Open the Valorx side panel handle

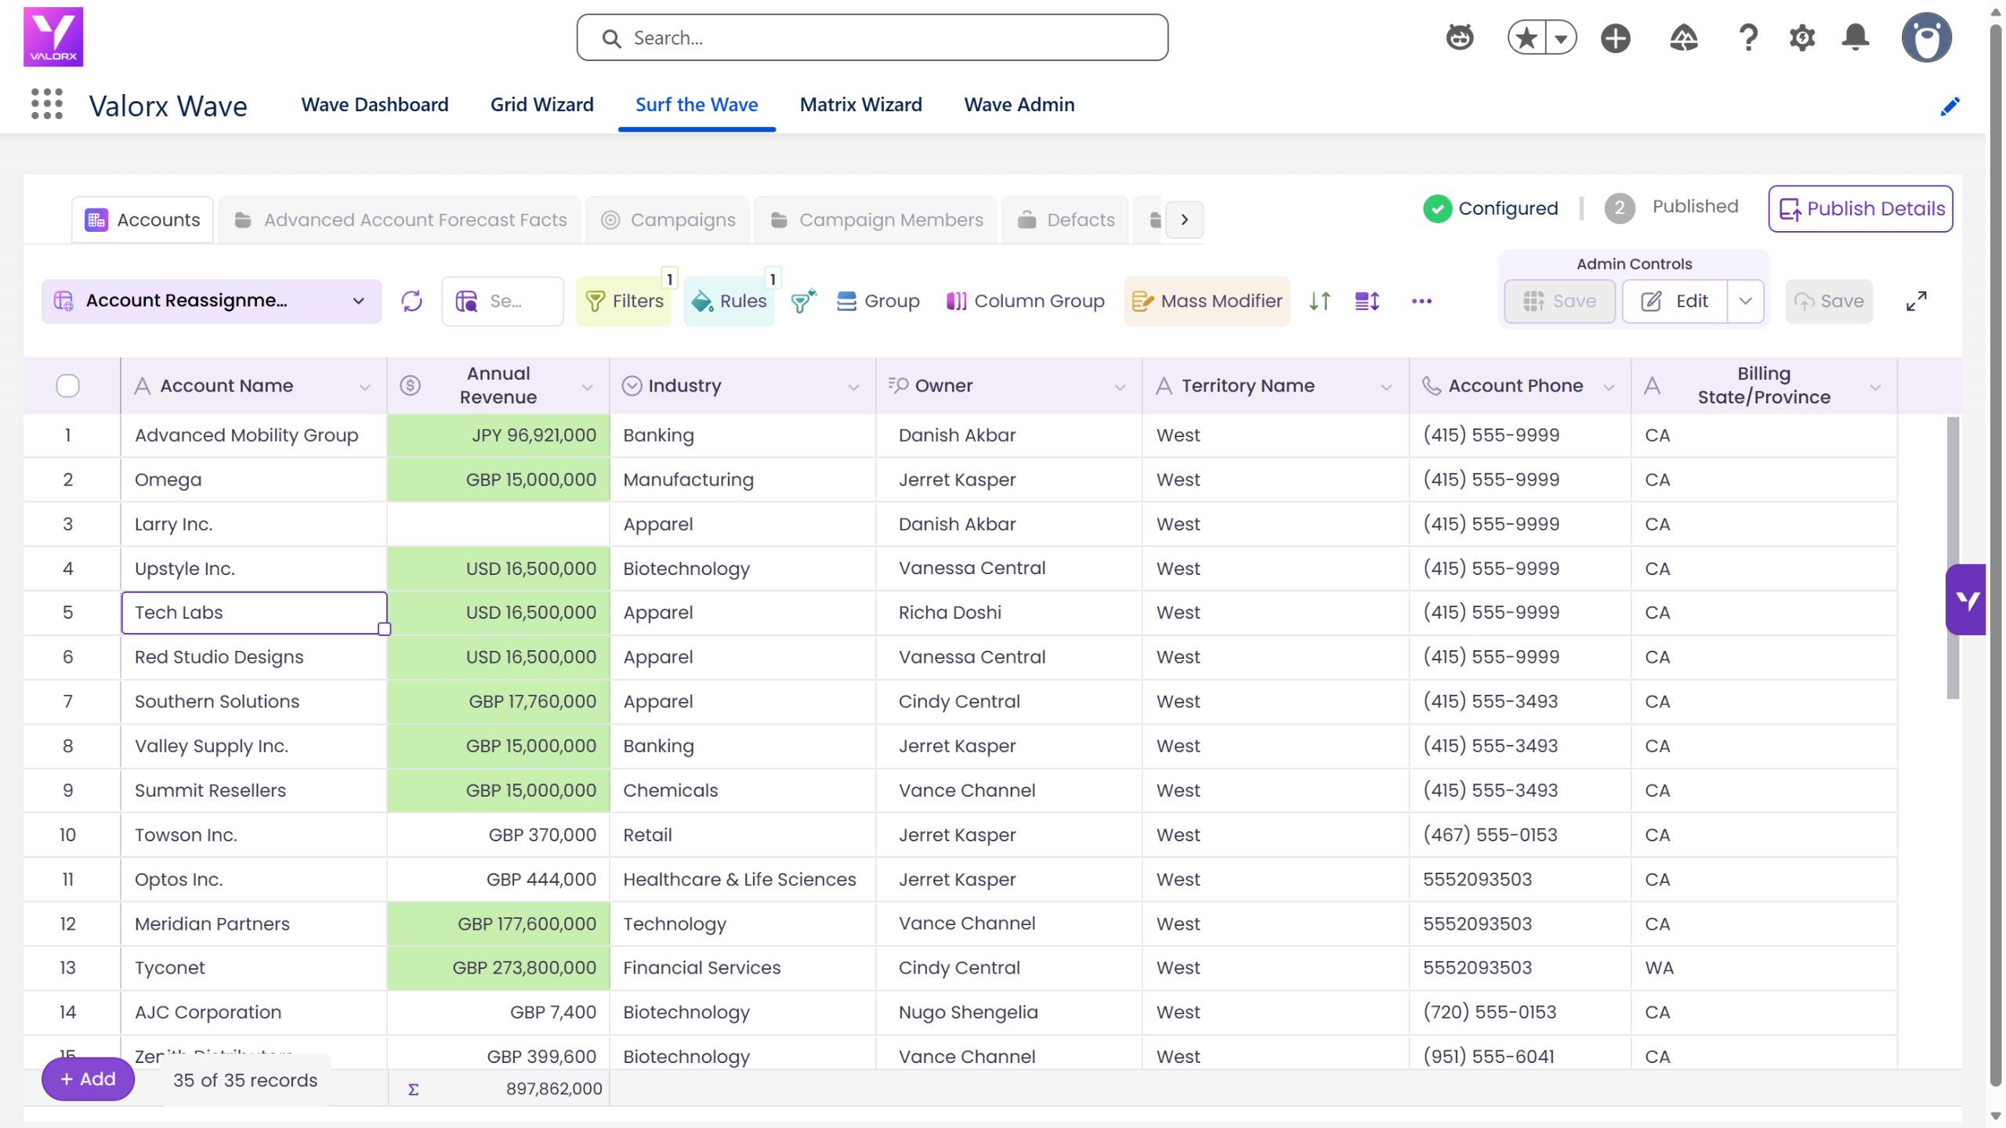tap(1965, 600)
